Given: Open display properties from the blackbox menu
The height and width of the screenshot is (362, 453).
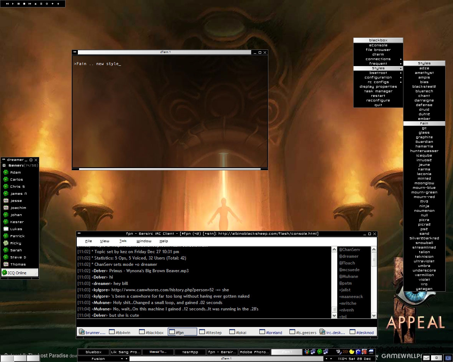Looking at the screenshot, I should [378, 87].
